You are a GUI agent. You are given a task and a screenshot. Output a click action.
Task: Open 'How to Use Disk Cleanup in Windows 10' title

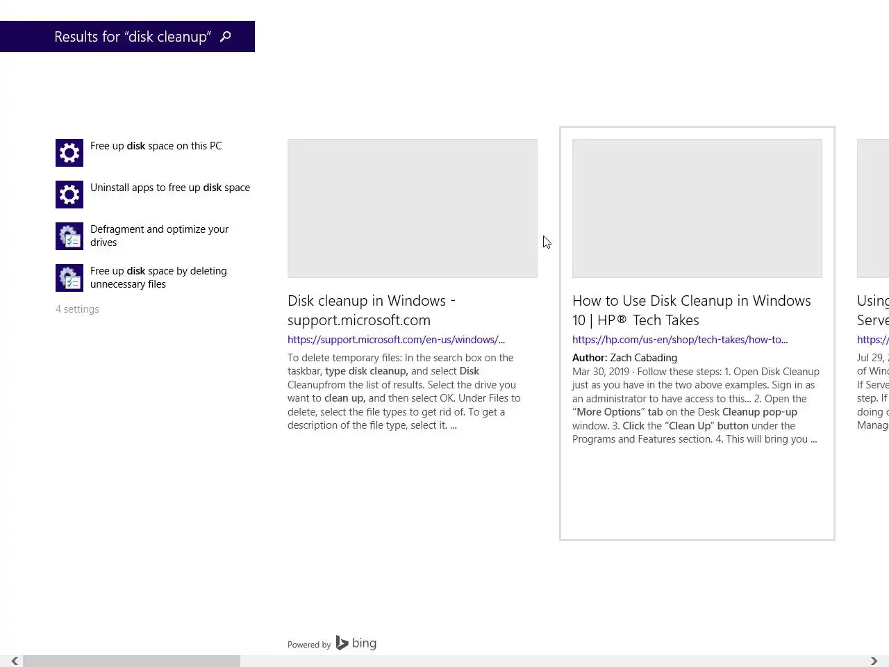pos(692,311)
